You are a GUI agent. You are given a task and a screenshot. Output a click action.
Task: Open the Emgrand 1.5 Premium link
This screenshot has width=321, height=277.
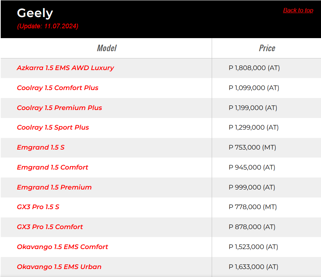click(x=54, y=187)
